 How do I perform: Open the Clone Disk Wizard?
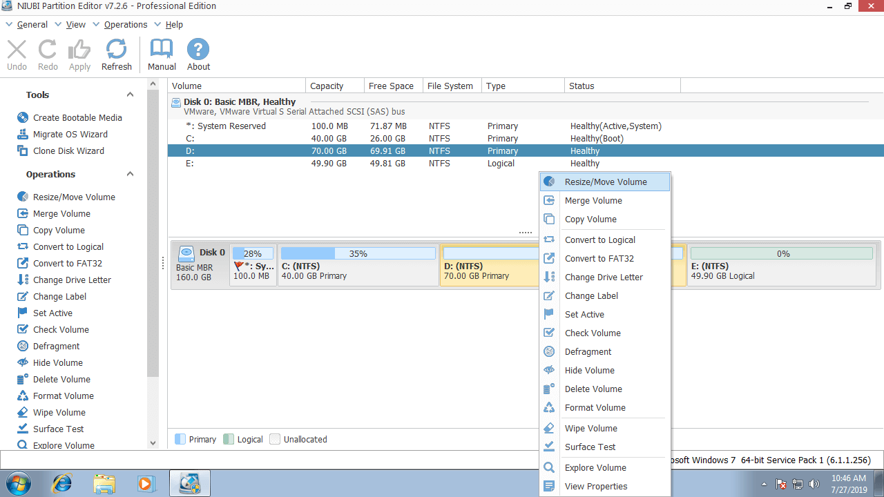click(x=68, y=150)
